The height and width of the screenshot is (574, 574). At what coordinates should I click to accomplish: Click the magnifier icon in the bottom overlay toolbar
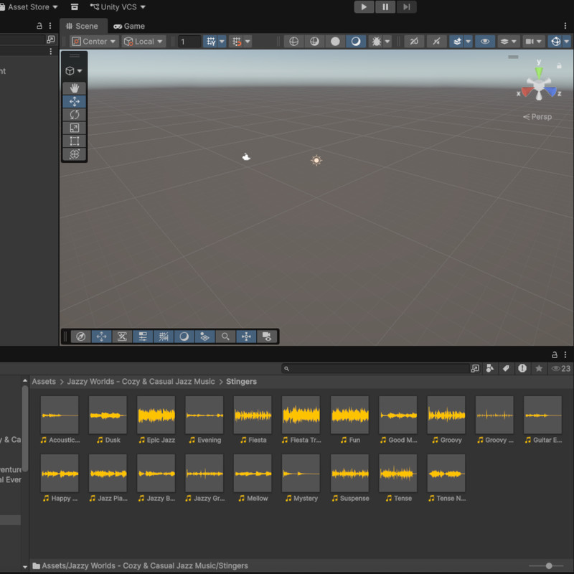225,337
